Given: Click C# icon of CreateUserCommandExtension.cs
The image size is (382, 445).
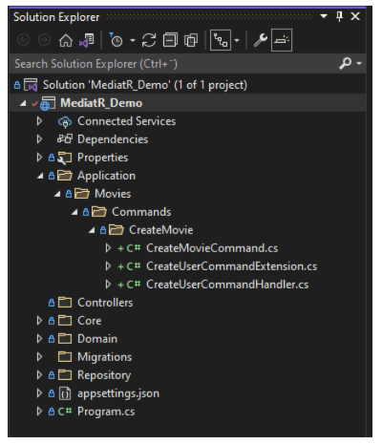Looking at the screenshot, I should click(134, 266).
